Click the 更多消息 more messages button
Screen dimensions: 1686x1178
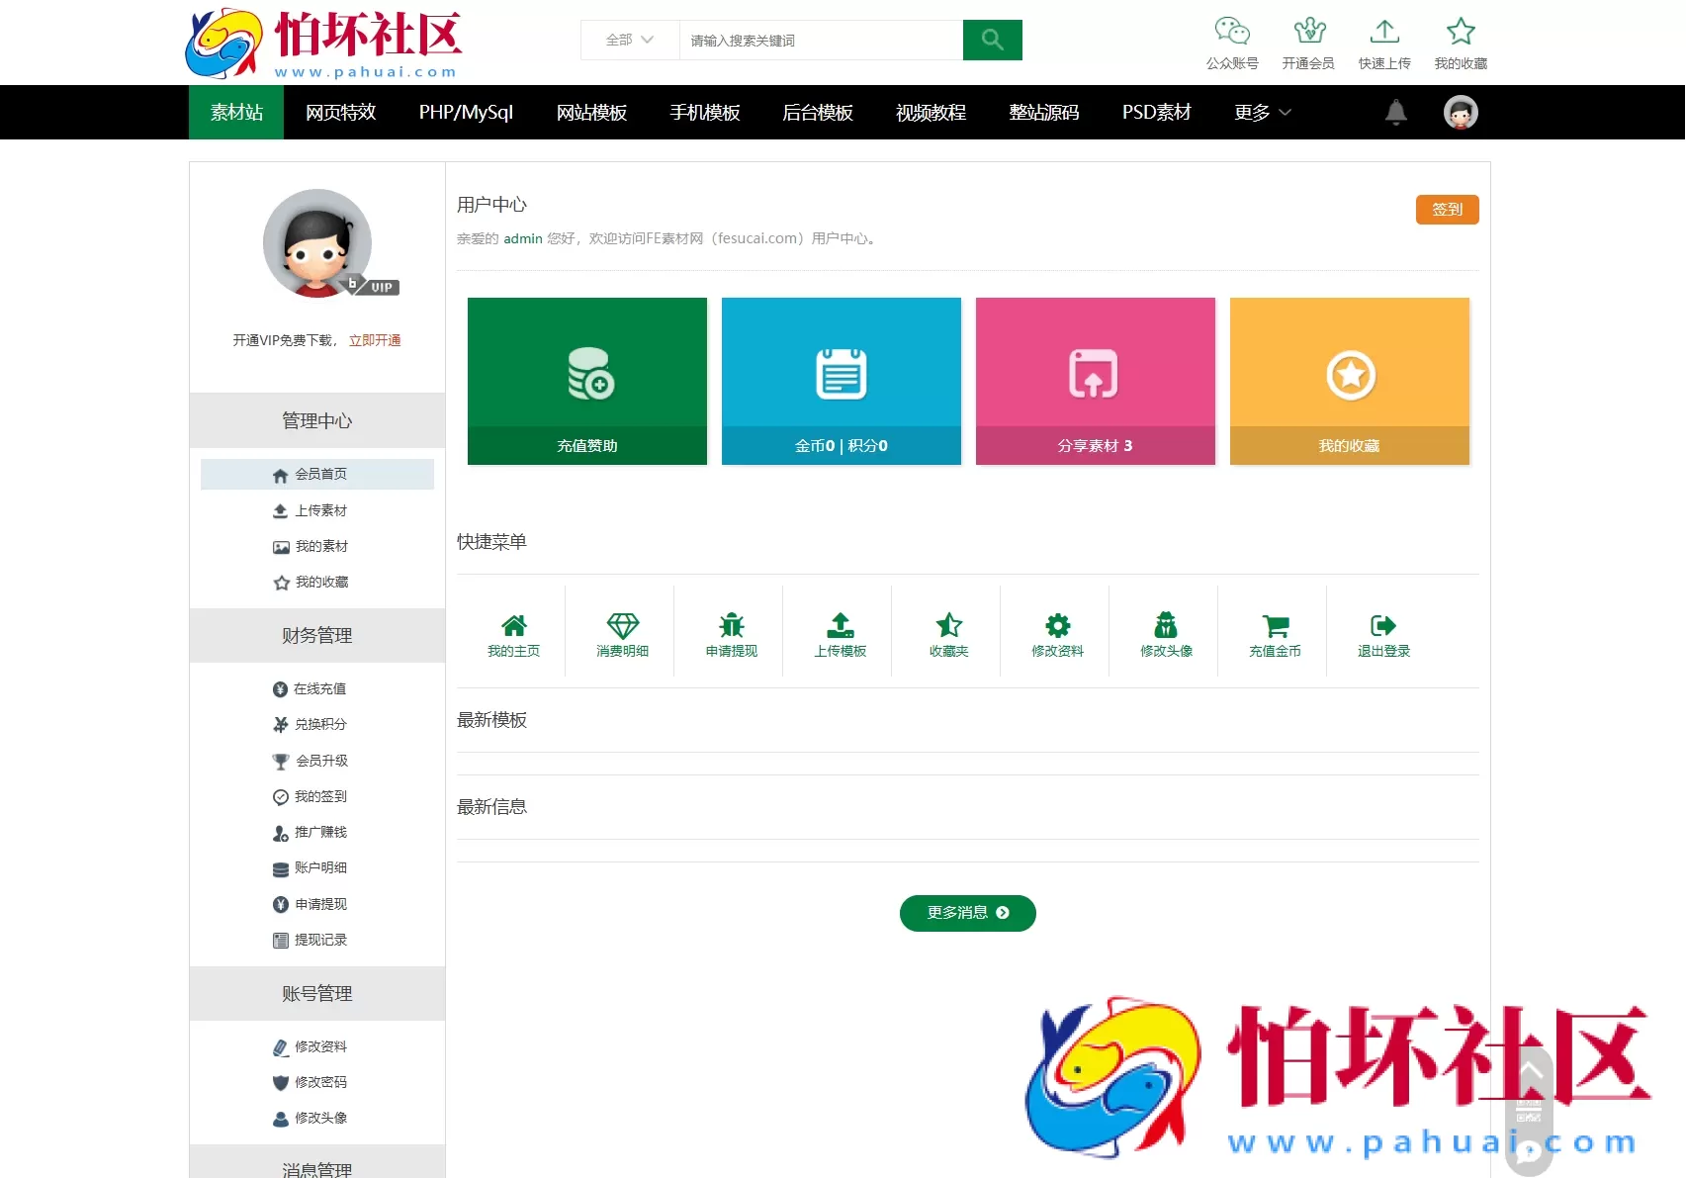(x=966, y=913)
